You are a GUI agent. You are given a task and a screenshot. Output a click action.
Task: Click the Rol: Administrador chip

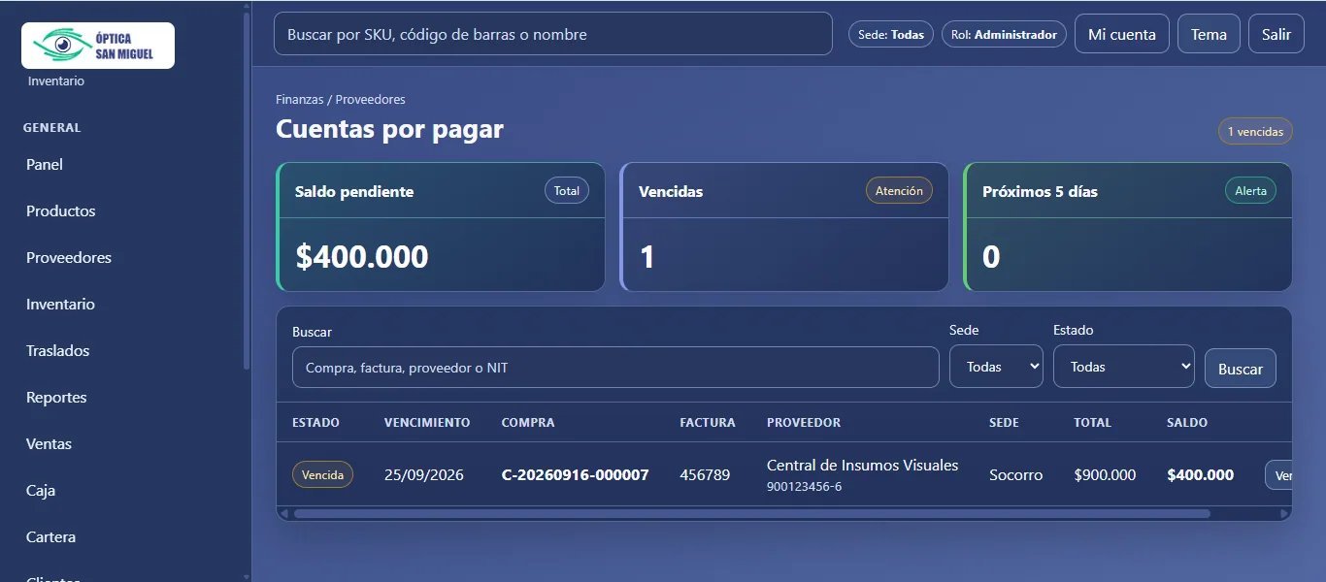pos(1004,34)
